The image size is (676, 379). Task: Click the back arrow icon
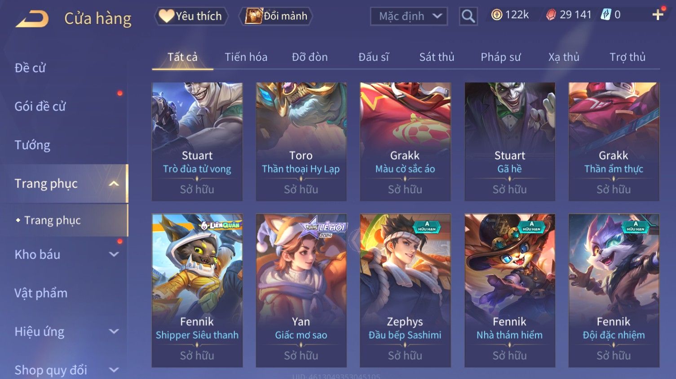(x=32, y=18)
